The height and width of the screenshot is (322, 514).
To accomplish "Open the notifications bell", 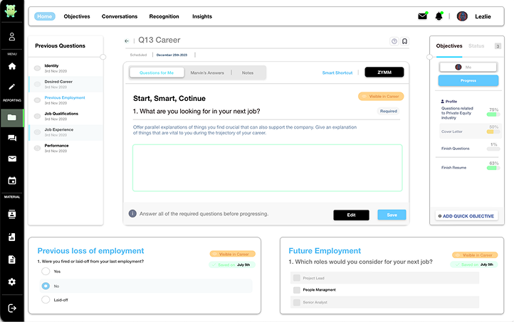I will pos(439,16).
